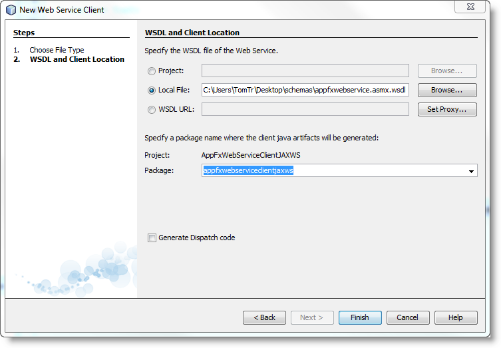
Task: Go back with the Back button
Action: tap(264, 318)
